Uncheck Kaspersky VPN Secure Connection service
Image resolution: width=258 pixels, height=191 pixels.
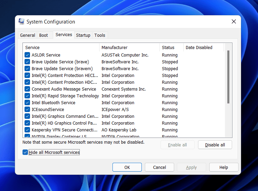pos(27,130)
